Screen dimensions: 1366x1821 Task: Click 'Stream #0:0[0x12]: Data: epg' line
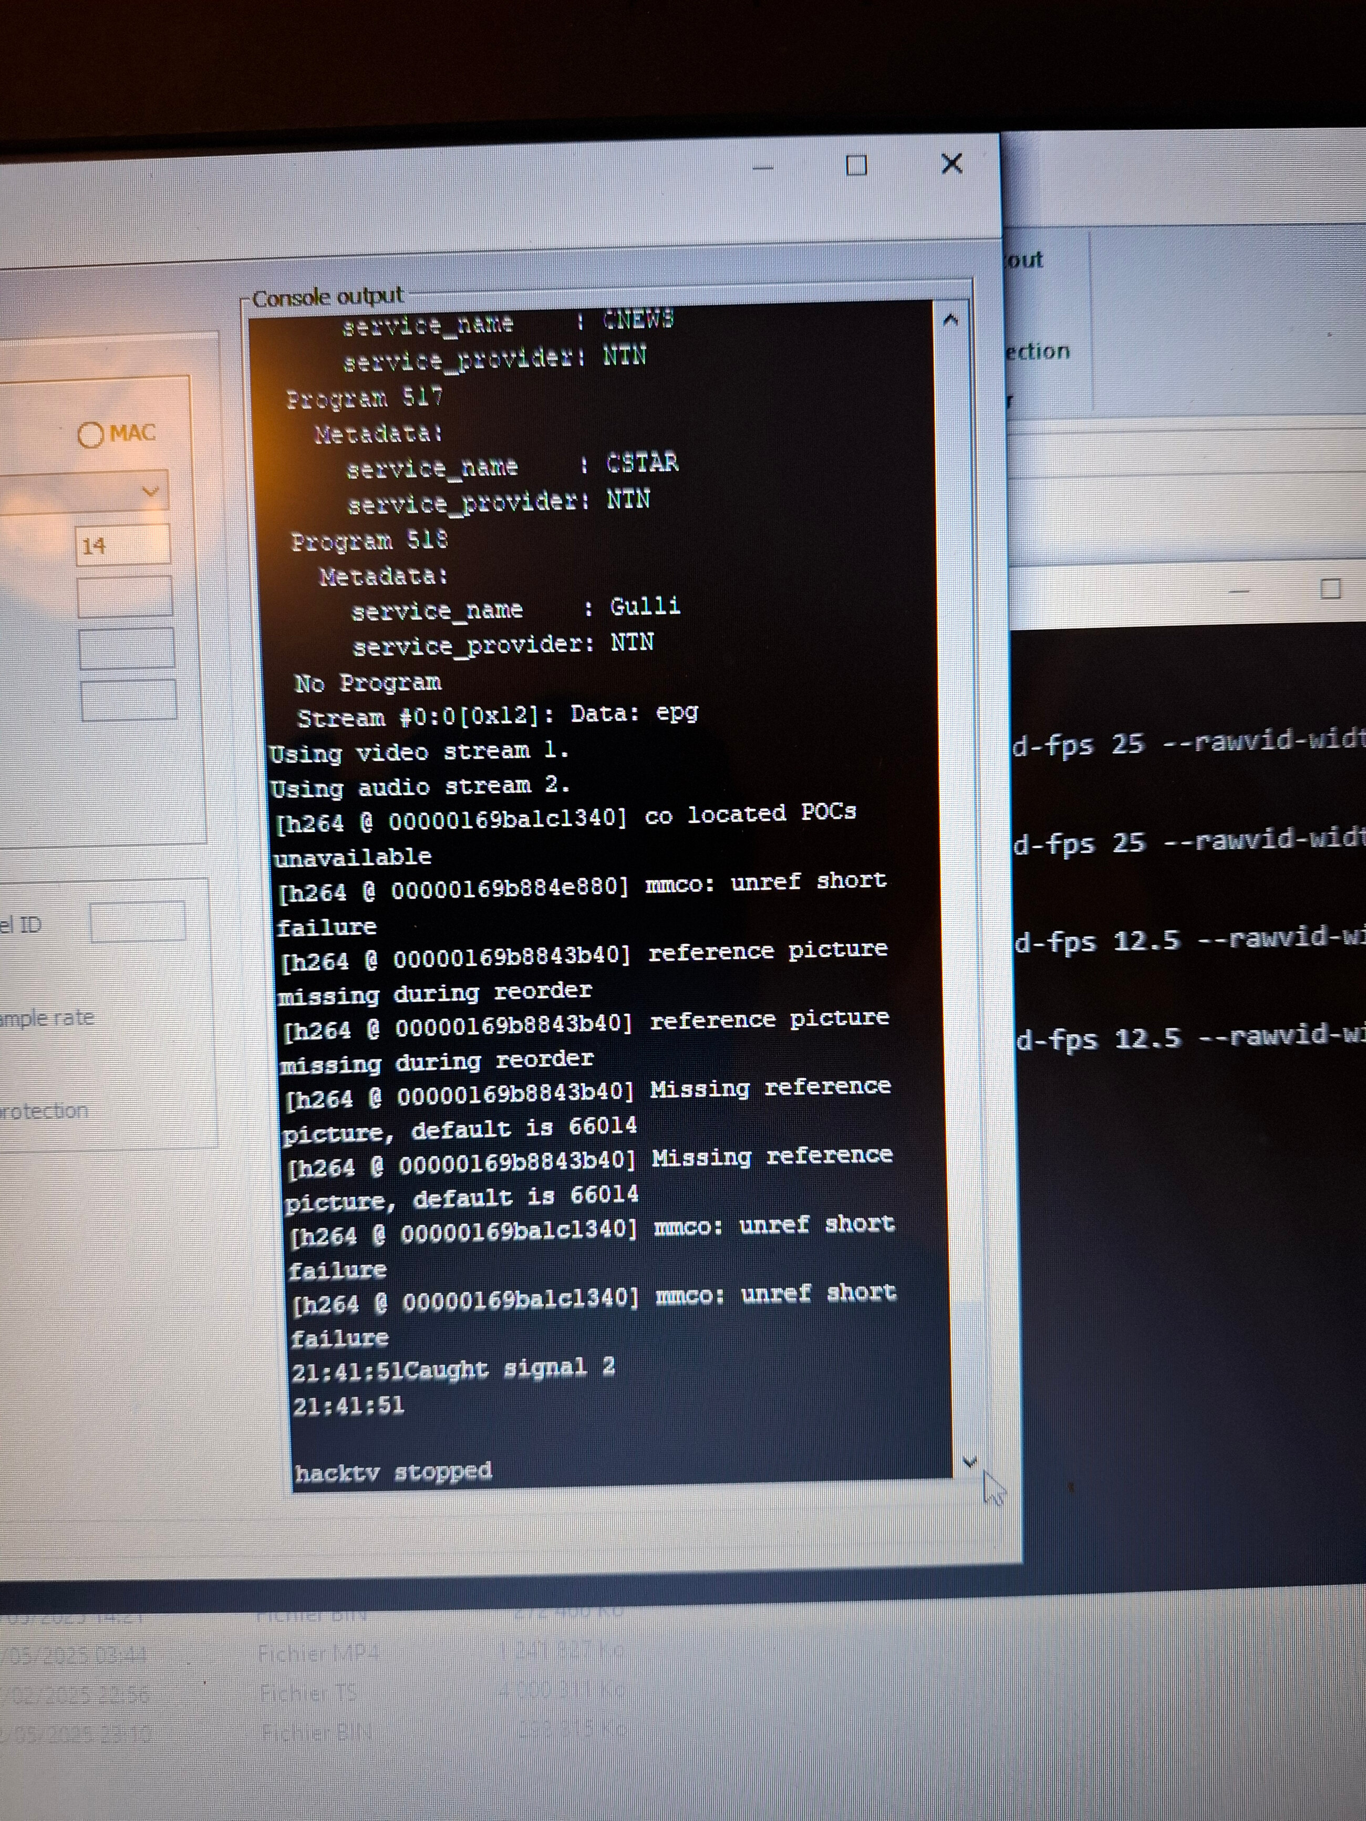point(498,716)
